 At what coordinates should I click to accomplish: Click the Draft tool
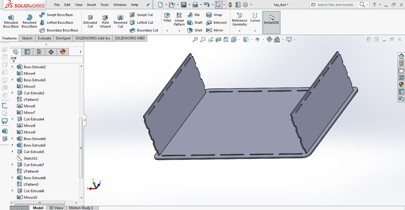pos(195,23)
